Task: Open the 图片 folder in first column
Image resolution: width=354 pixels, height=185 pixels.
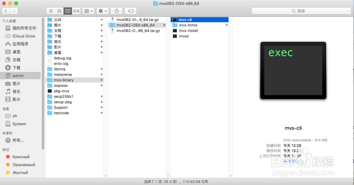Action: [75, 25]
